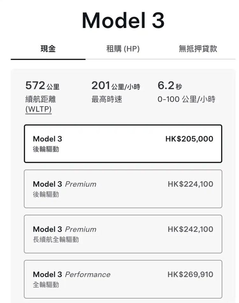Choose Model 3 Premium 長續航全輪驅動 option
239x303 pixels.
pyautogui.click(x=123, y=234)
